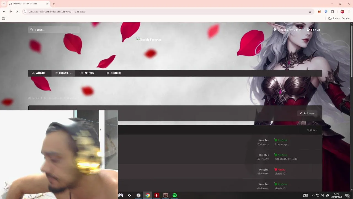Click the forum Search field

[x=54, y=30]
